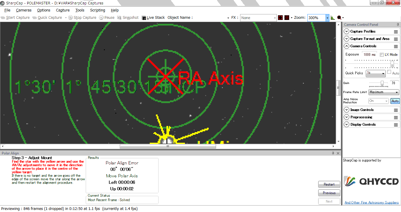Click the Start Capture camera icon

[3, 18]
